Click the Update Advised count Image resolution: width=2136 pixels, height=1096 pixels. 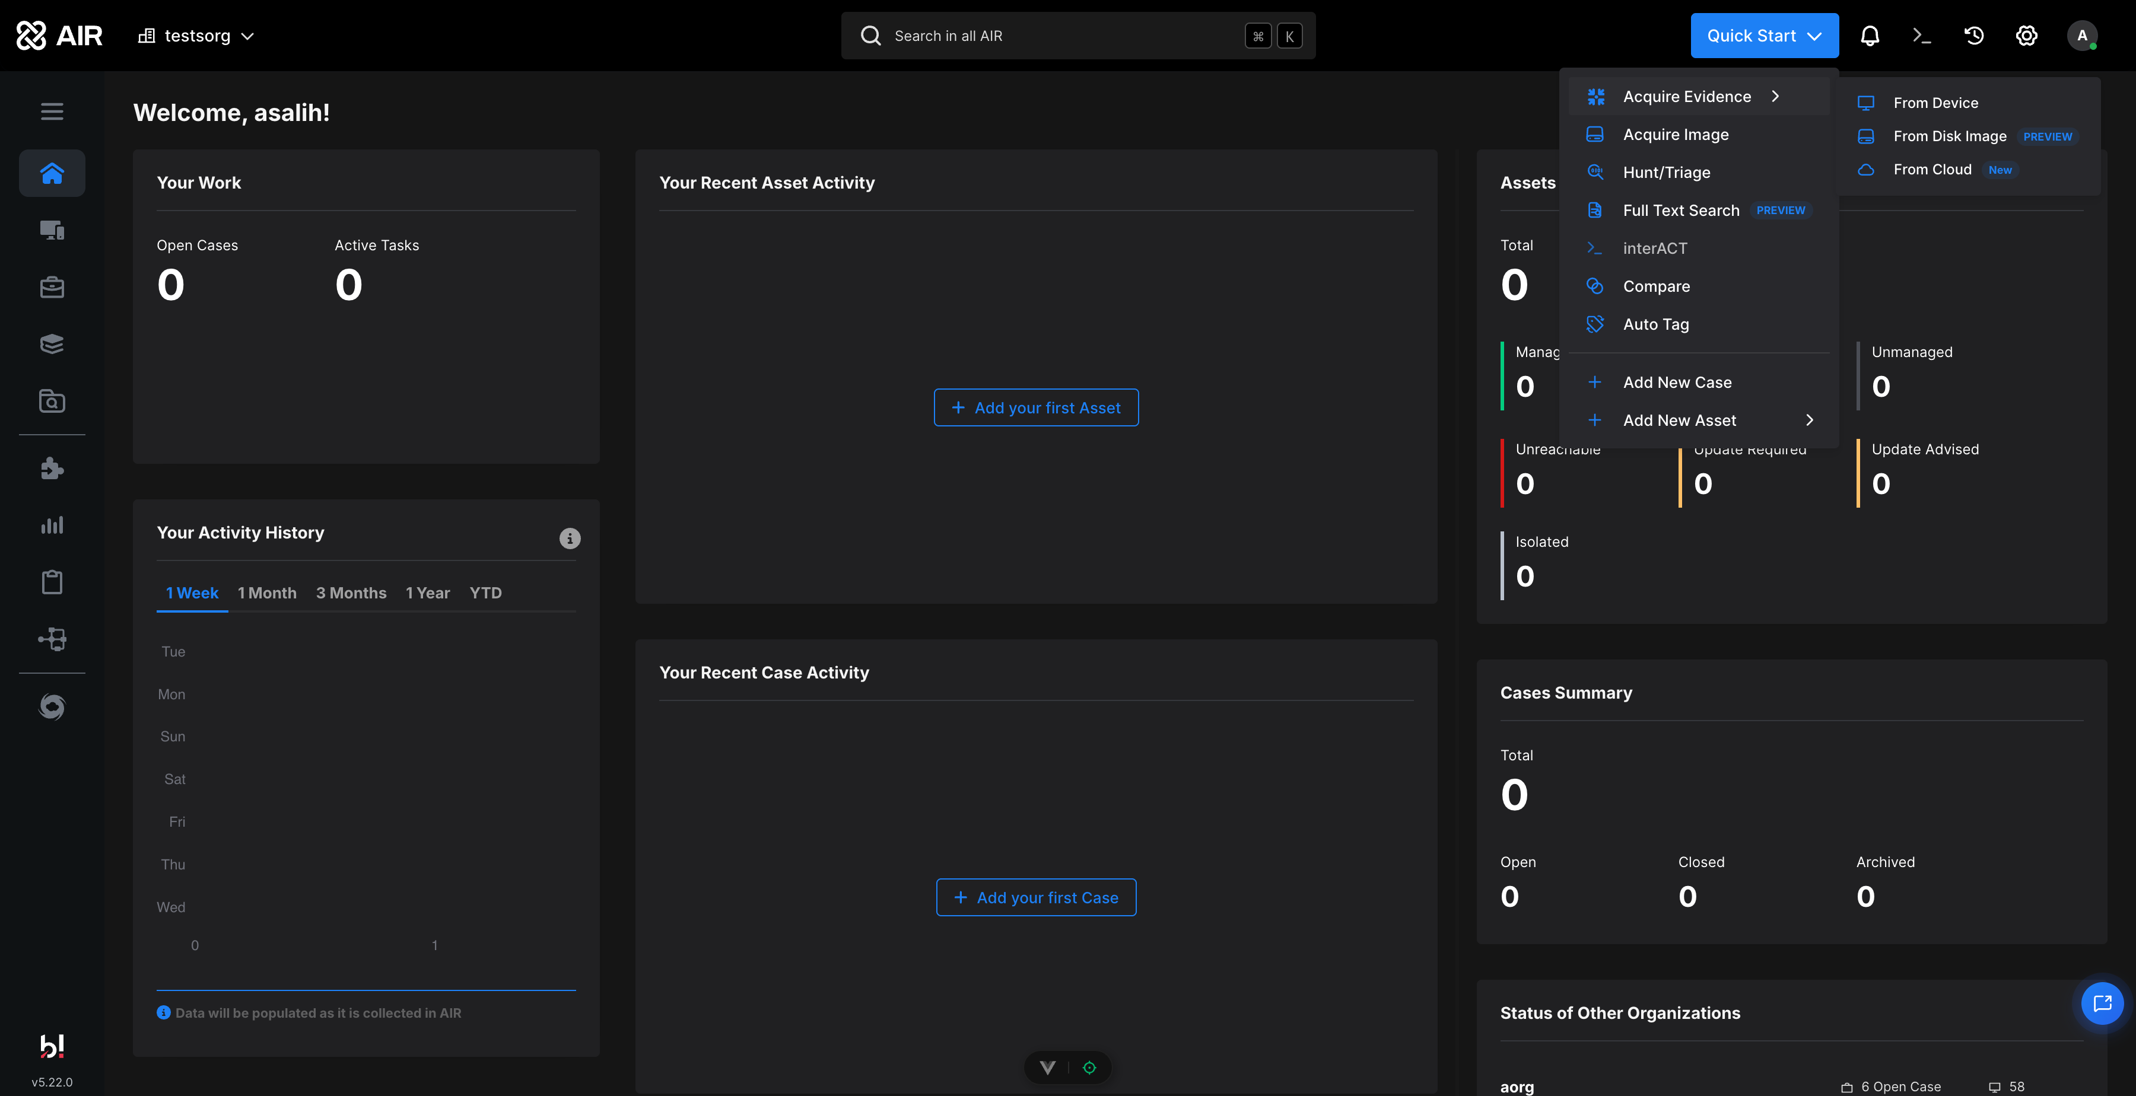tap(1881, 483)
